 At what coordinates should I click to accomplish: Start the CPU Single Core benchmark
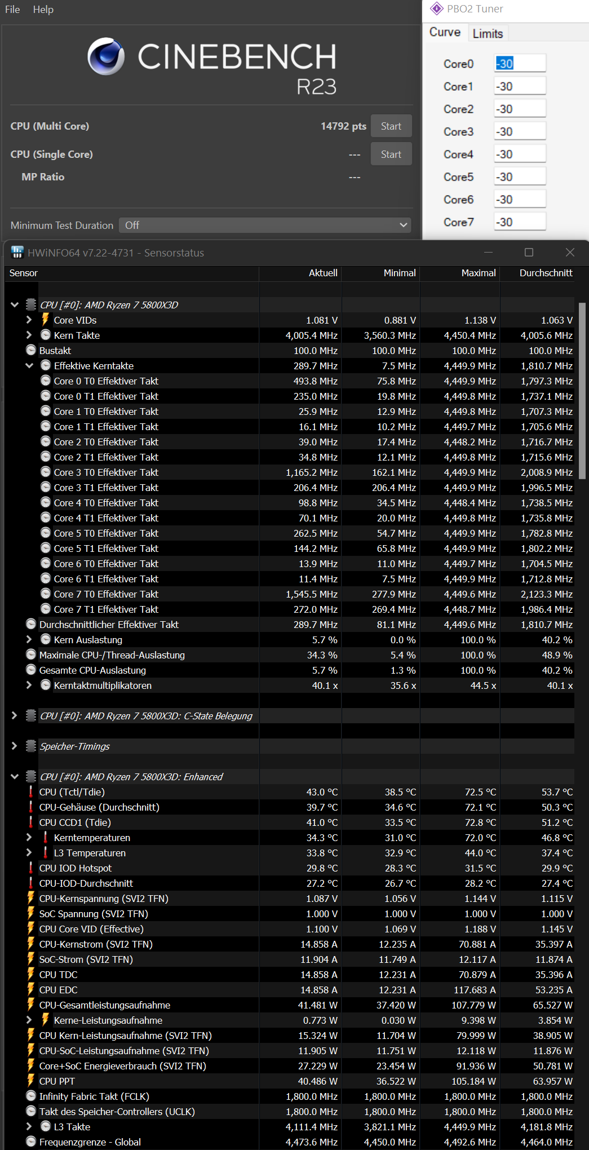click(x=391, y=154)
